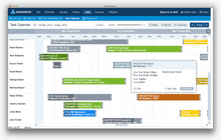
Task: Switch to Week view
Action: (153, 25)
